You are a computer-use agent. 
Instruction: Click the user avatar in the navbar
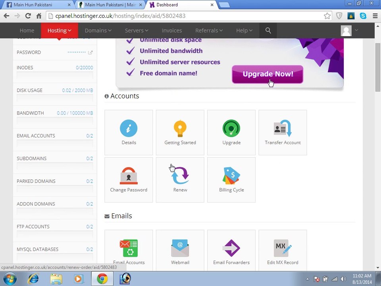click(346, 31)
